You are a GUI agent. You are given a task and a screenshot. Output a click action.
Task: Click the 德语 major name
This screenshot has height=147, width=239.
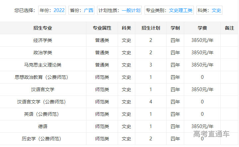43,126
